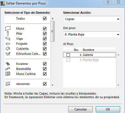Click the Estructura Compleja shell icon
125x113 pixels.
[x=8, y=54]
